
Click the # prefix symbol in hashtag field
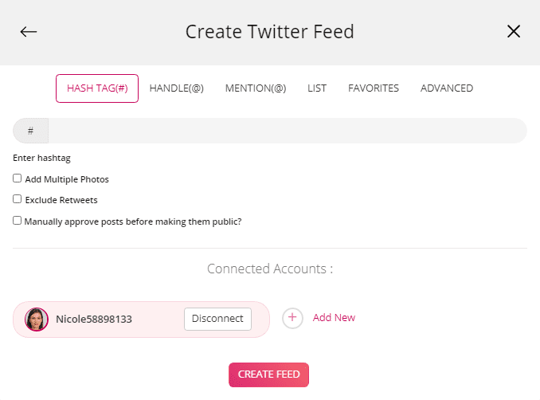(30, 131)
